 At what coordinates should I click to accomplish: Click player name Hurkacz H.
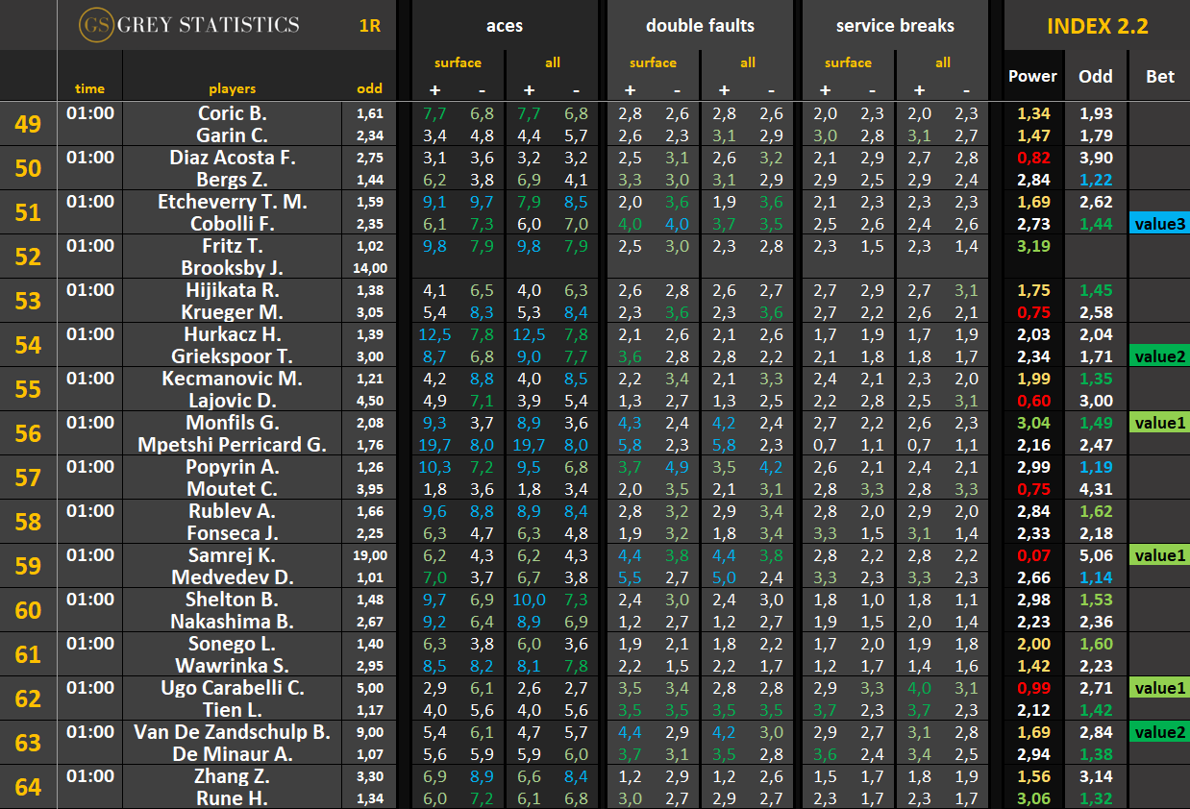coord(232,334)
